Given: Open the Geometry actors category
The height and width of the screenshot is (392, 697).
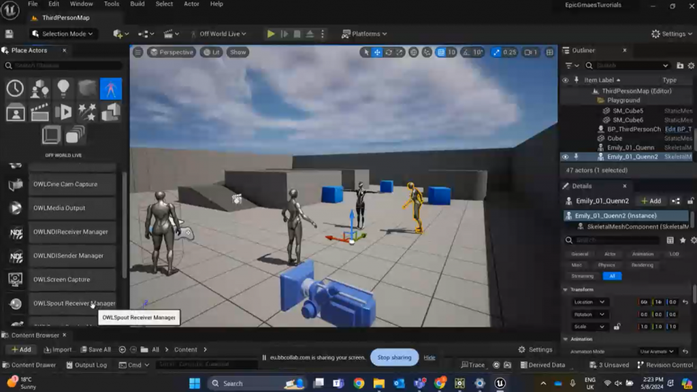Looking at the screenshot, I should click(111, 112).
